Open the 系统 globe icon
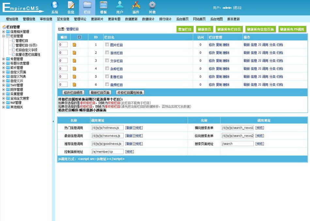 coord(55,5)
